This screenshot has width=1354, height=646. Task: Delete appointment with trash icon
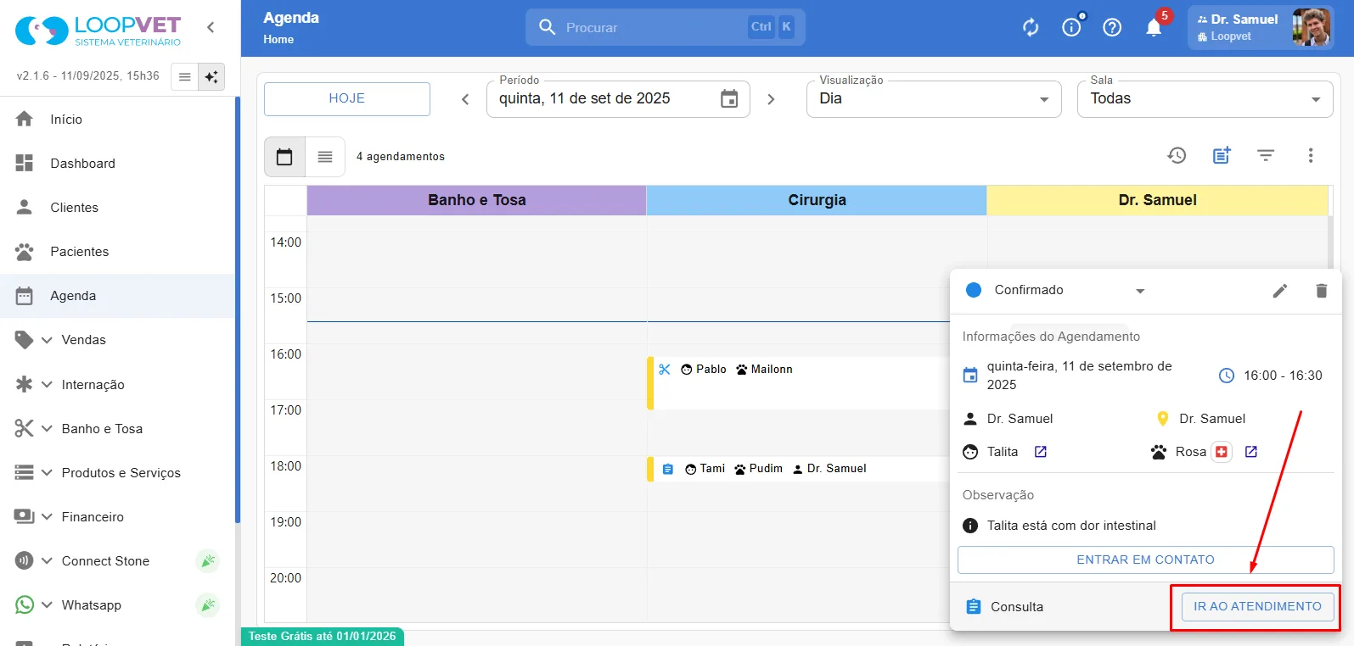pos(1321,291)
